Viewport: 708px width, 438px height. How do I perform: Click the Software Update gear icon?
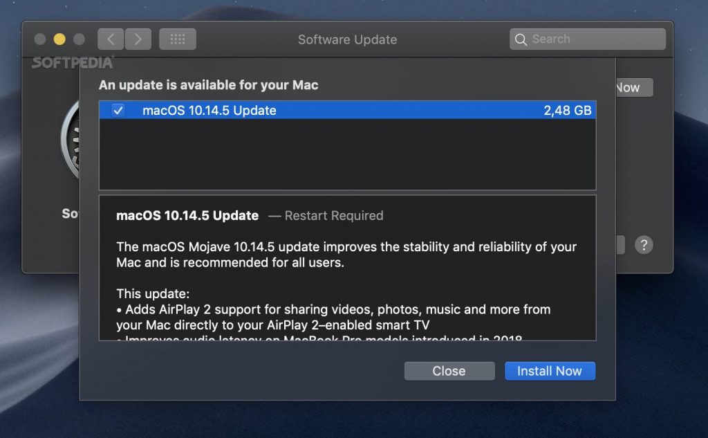click(x=71, y=138)
